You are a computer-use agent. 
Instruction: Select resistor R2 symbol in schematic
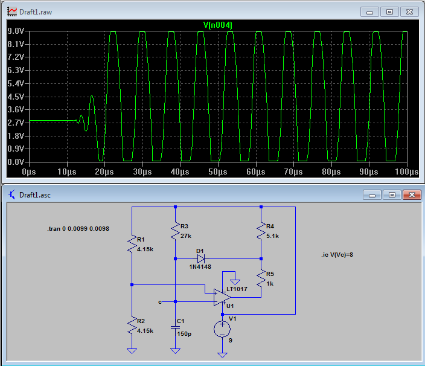tap(132, 327)
